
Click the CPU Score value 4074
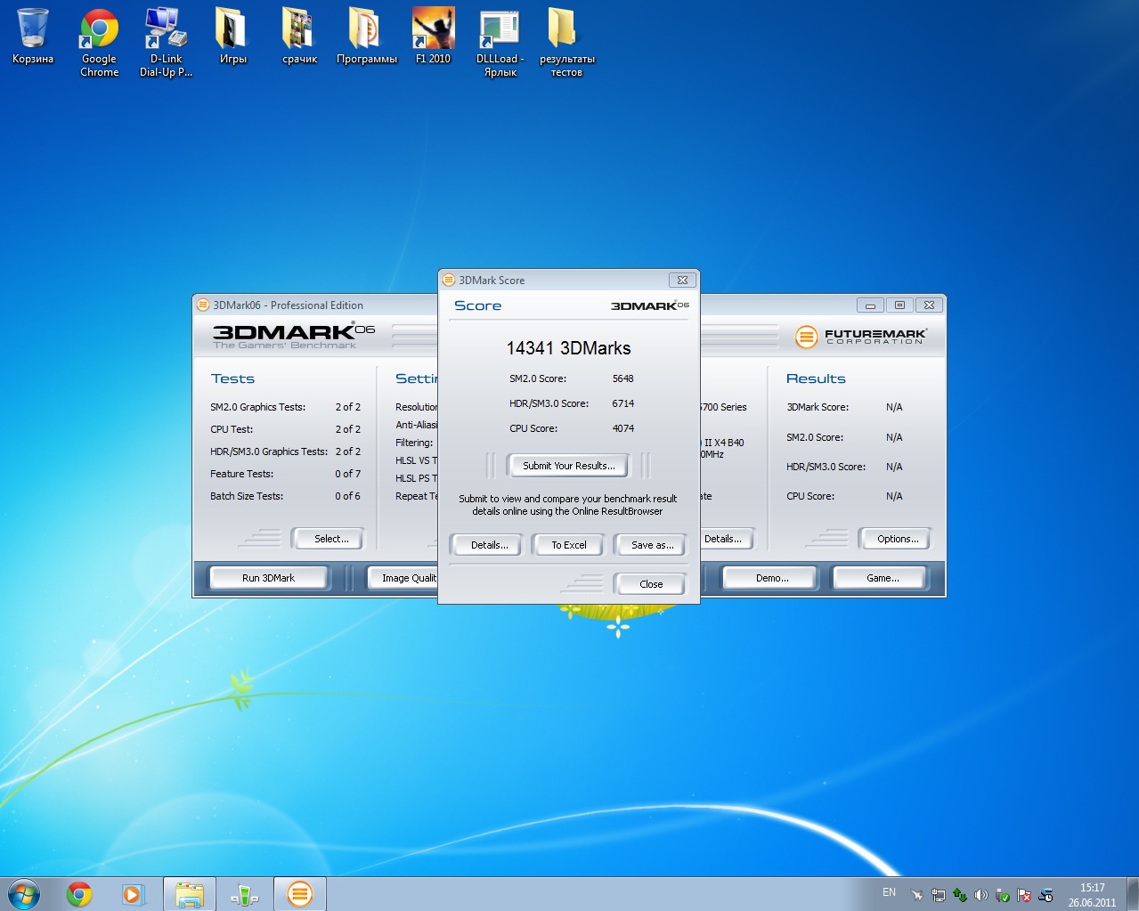[622, 428]
